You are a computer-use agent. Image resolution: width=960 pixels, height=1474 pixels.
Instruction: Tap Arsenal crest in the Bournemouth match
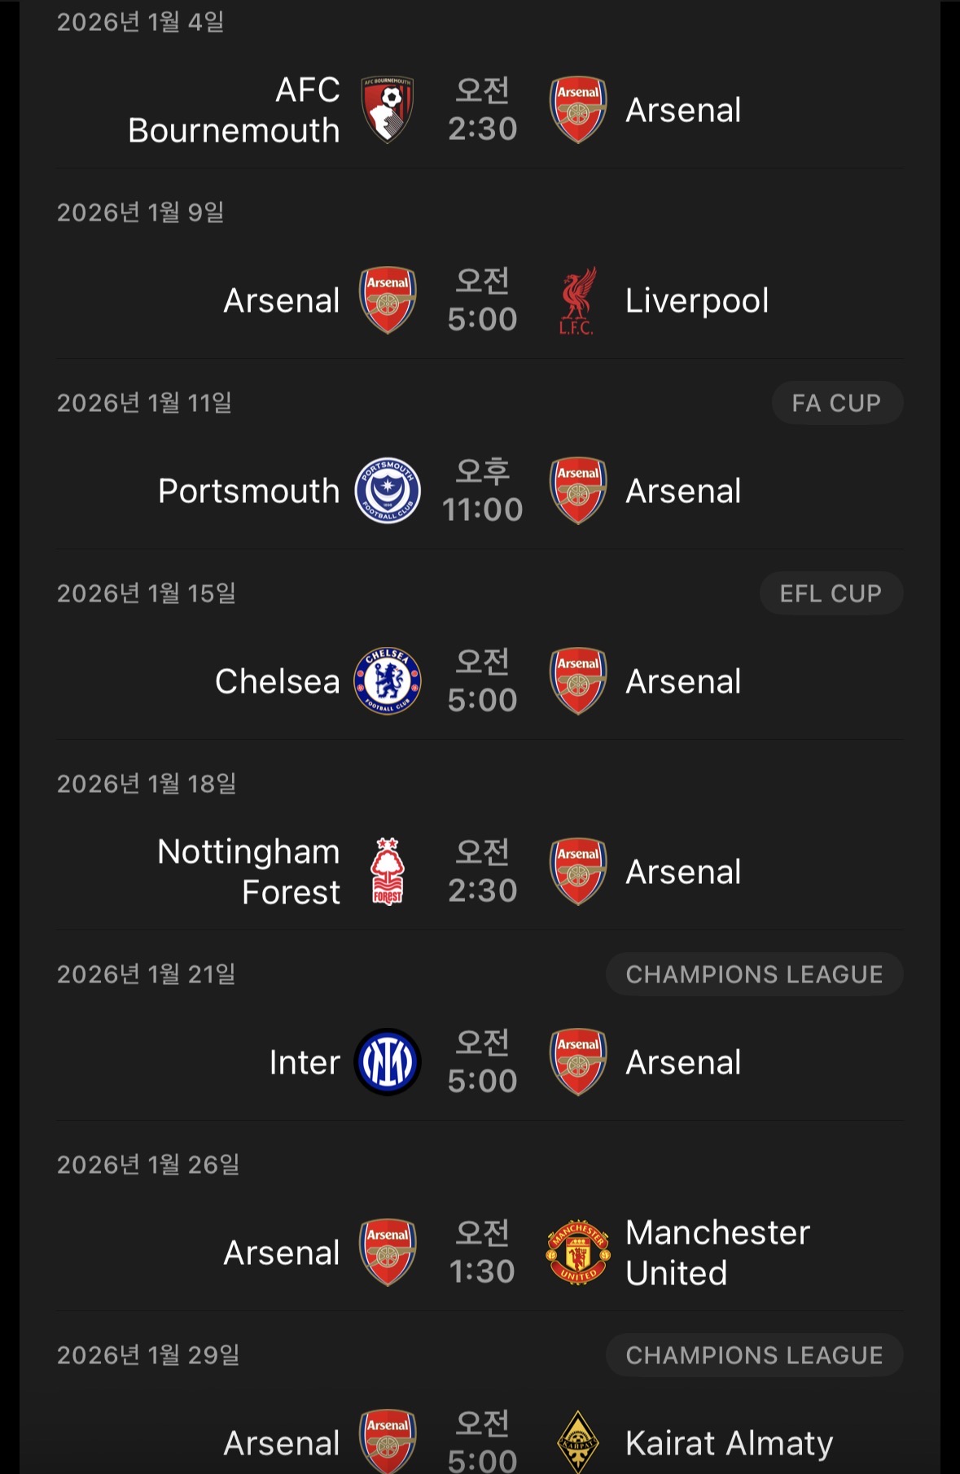[577, 110]
